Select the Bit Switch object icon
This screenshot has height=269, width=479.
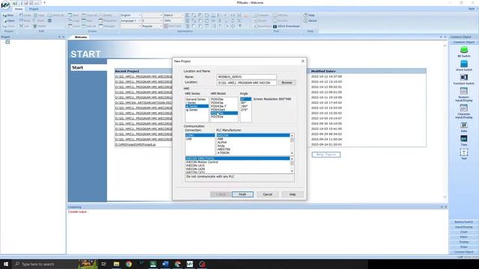pyautogui.click(x=464, y=50)
